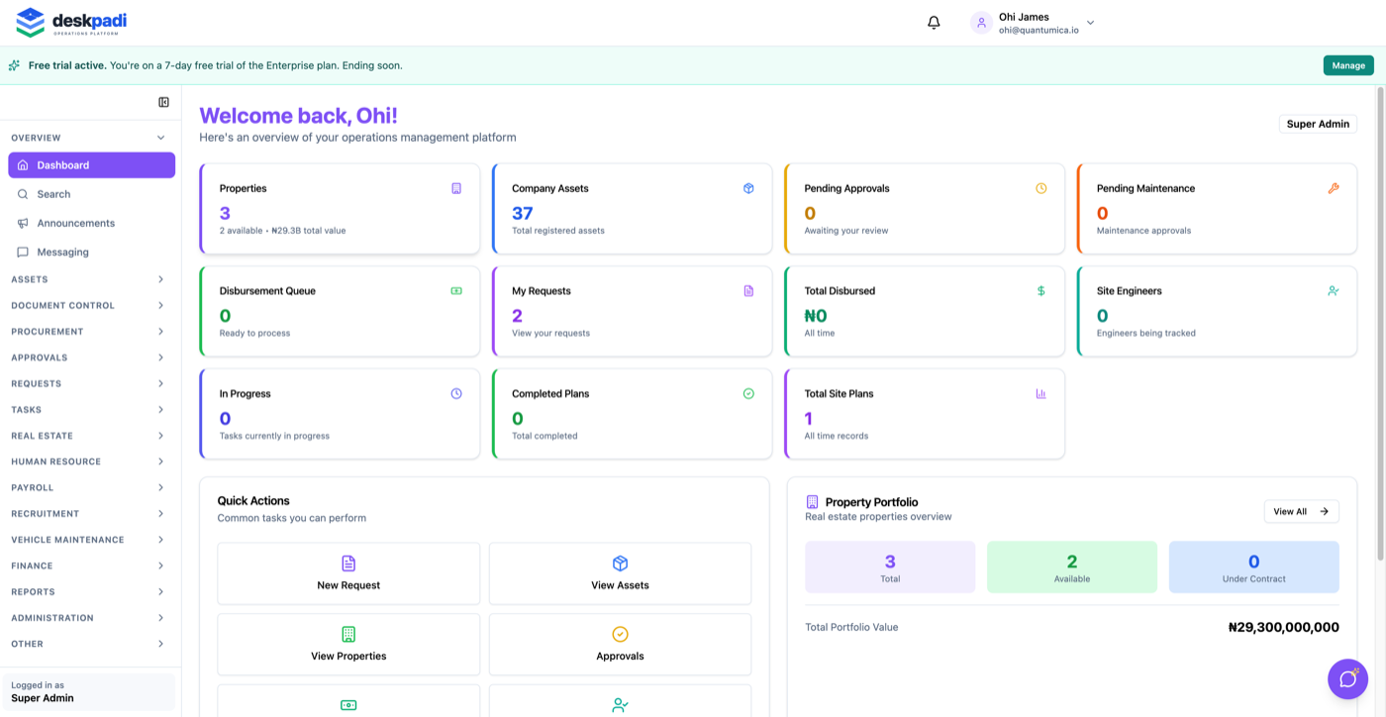Viewport: 1386px width, 717px height.
Task: Click the wrench icon on Pending Maintenance card
Action: tap(1334, 187)
